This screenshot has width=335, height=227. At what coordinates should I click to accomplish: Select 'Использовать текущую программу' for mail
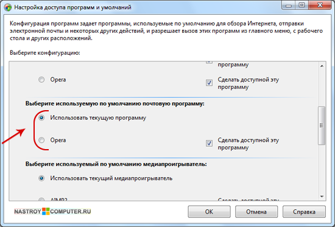pos(41,117)
